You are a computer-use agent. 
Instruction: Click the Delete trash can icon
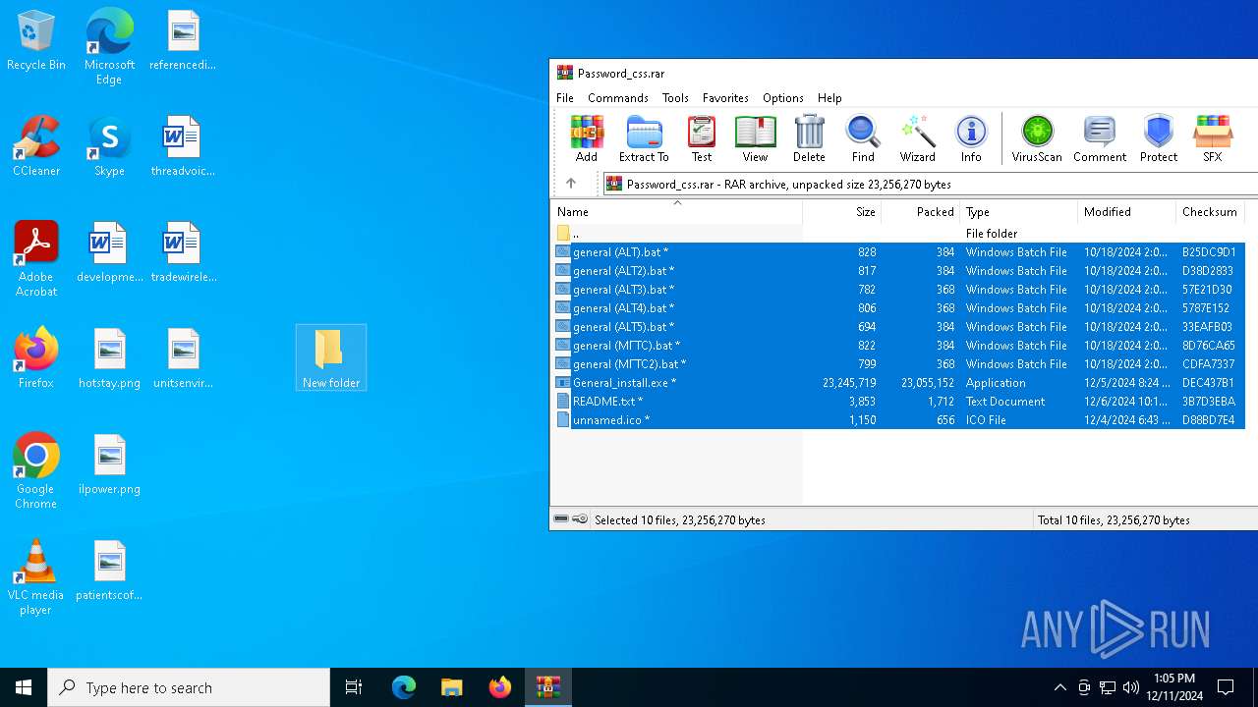809,138
